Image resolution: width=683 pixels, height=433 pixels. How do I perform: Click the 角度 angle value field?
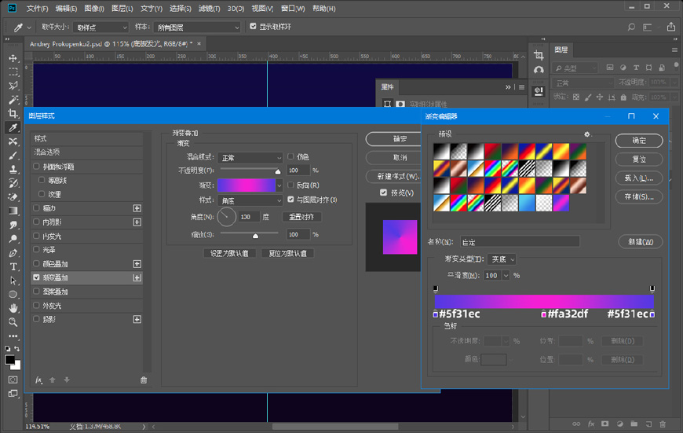tap(249, 217)
